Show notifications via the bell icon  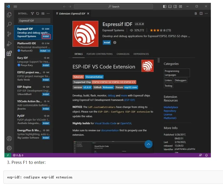(x=206, y=155)
